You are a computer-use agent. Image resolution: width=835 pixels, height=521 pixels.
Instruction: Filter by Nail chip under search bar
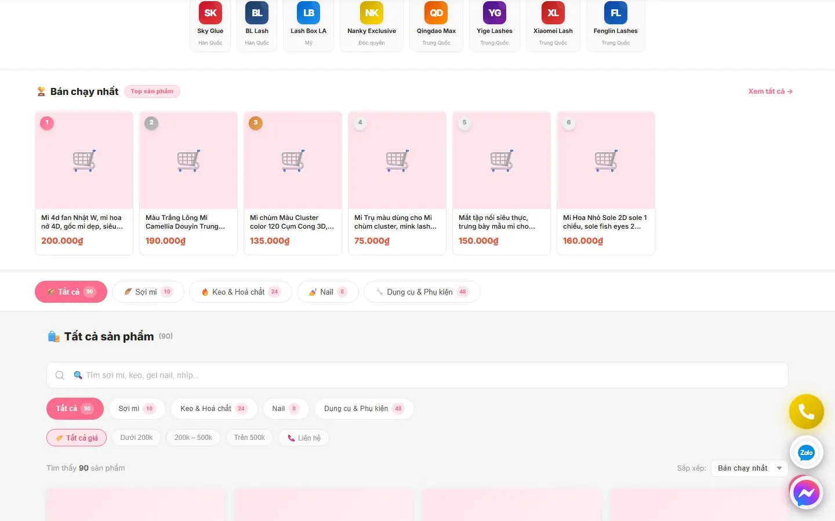point(286,409)
